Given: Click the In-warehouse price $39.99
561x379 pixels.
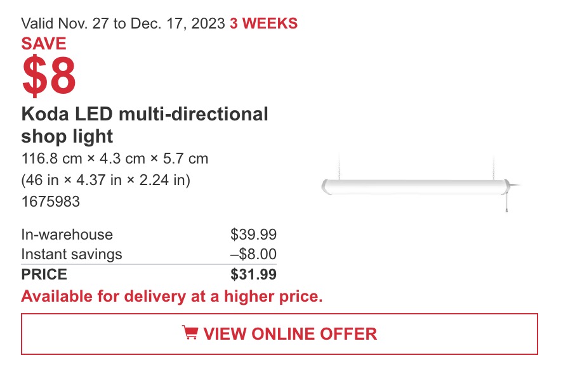Looking at the screenshot, I should point(253,234).
